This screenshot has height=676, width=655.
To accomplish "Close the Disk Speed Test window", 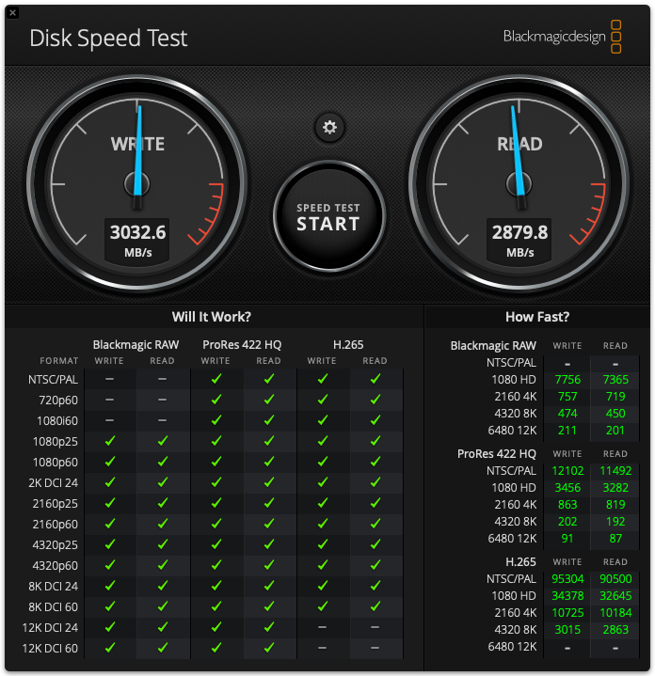I will point(12,12).
